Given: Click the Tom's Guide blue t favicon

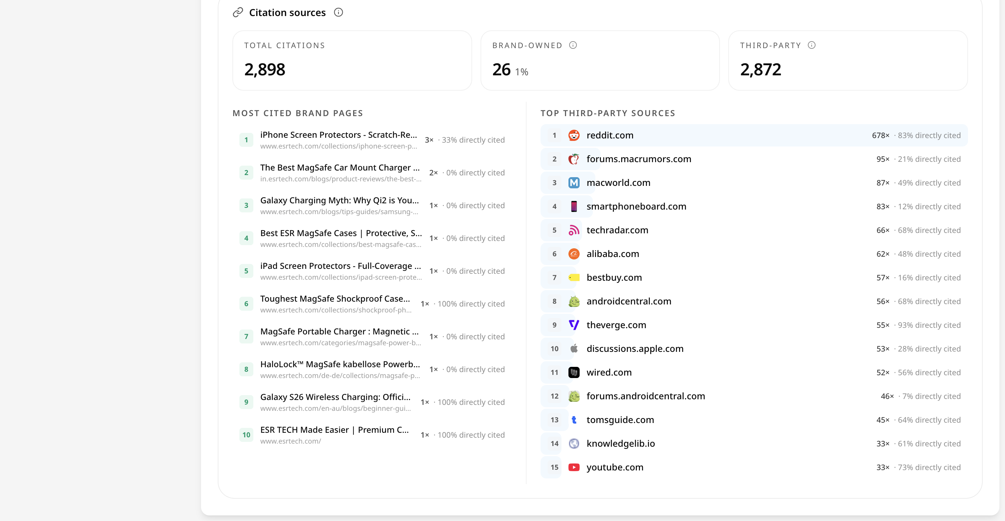Looking at the screenshot, I should click(574, 420).
